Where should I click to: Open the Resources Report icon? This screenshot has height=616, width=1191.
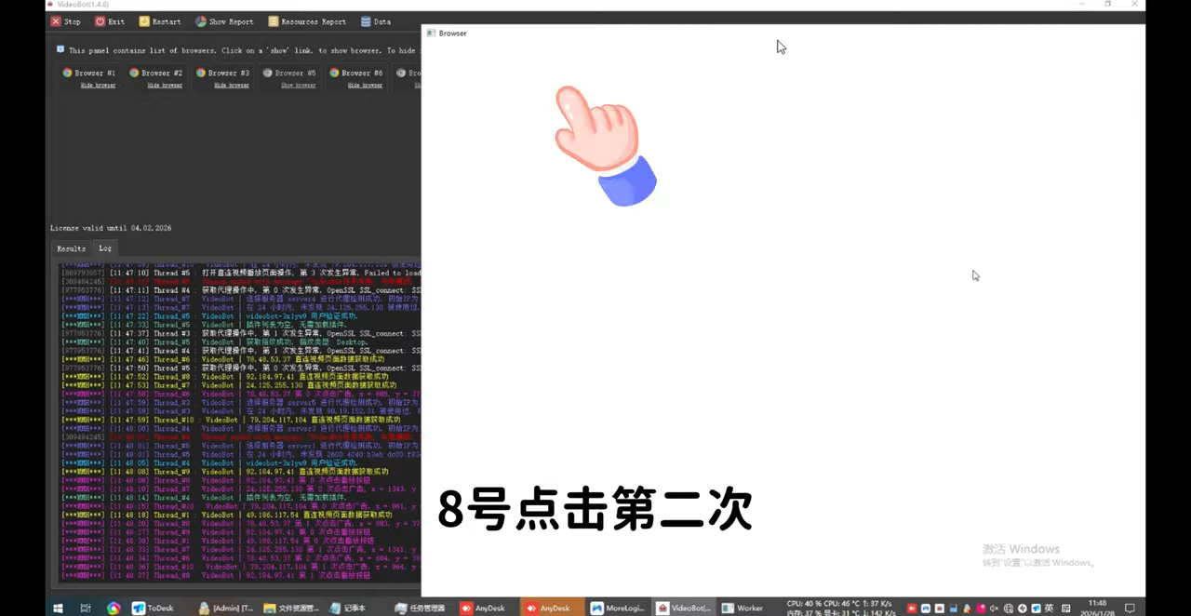(x=273, y=21)
